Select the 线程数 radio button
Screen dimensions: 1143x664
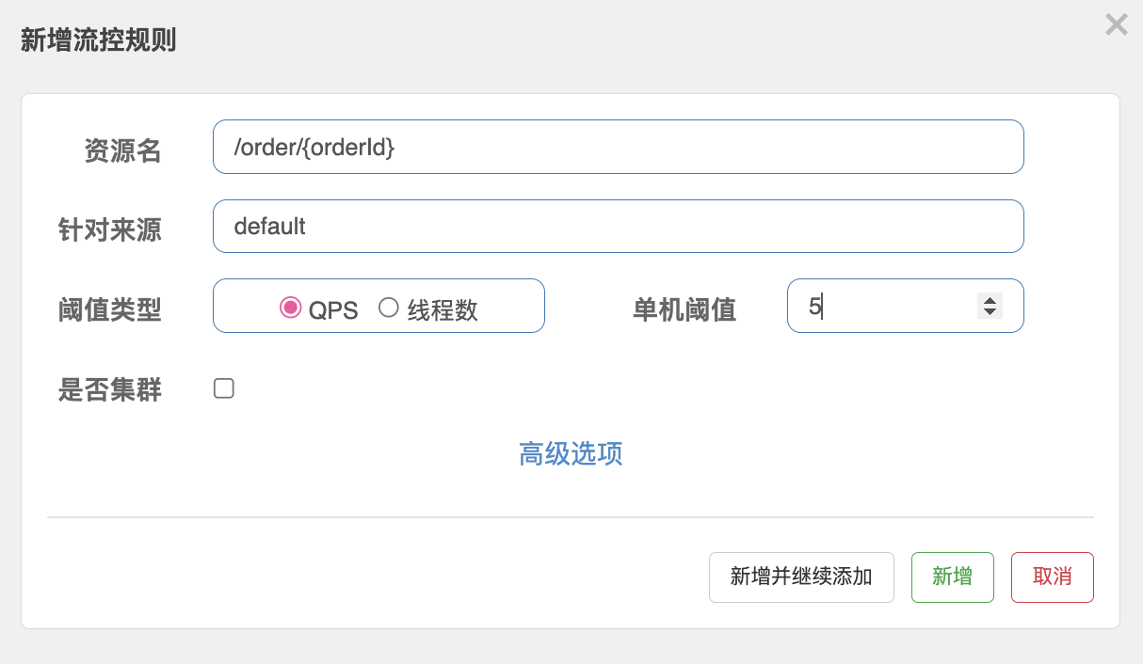[389, 307]
